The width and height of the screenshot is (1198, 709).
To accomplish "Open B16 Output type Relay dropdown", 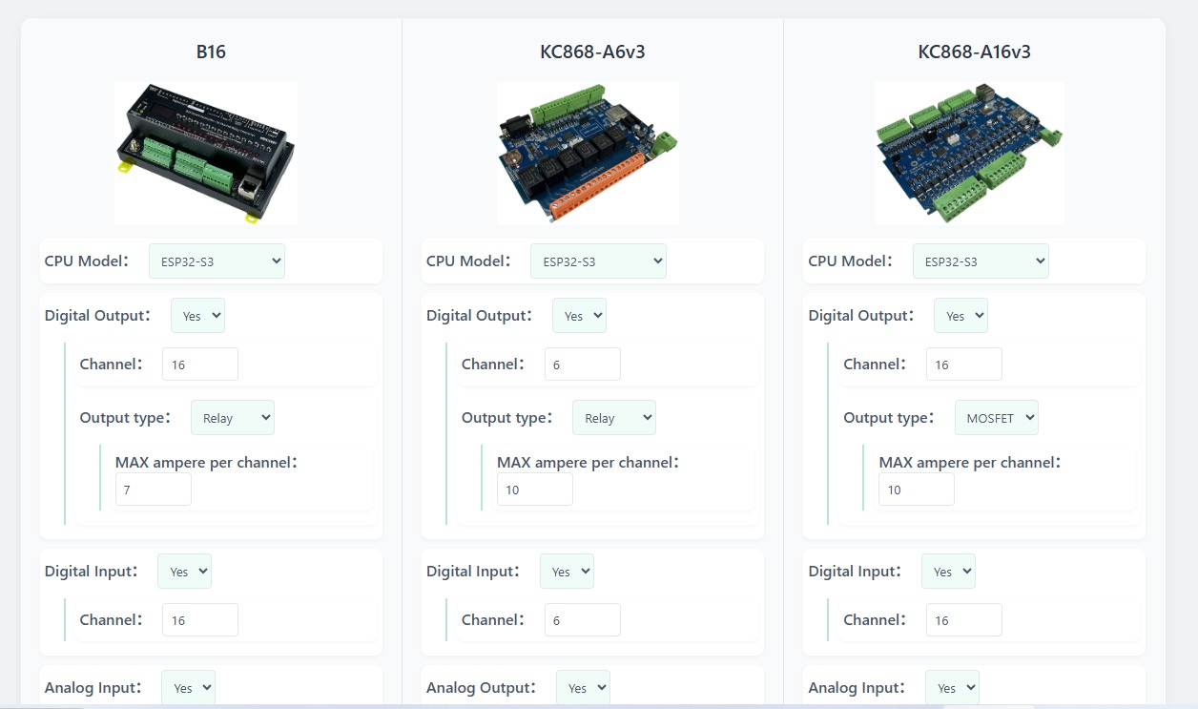I will click(232, 418).
